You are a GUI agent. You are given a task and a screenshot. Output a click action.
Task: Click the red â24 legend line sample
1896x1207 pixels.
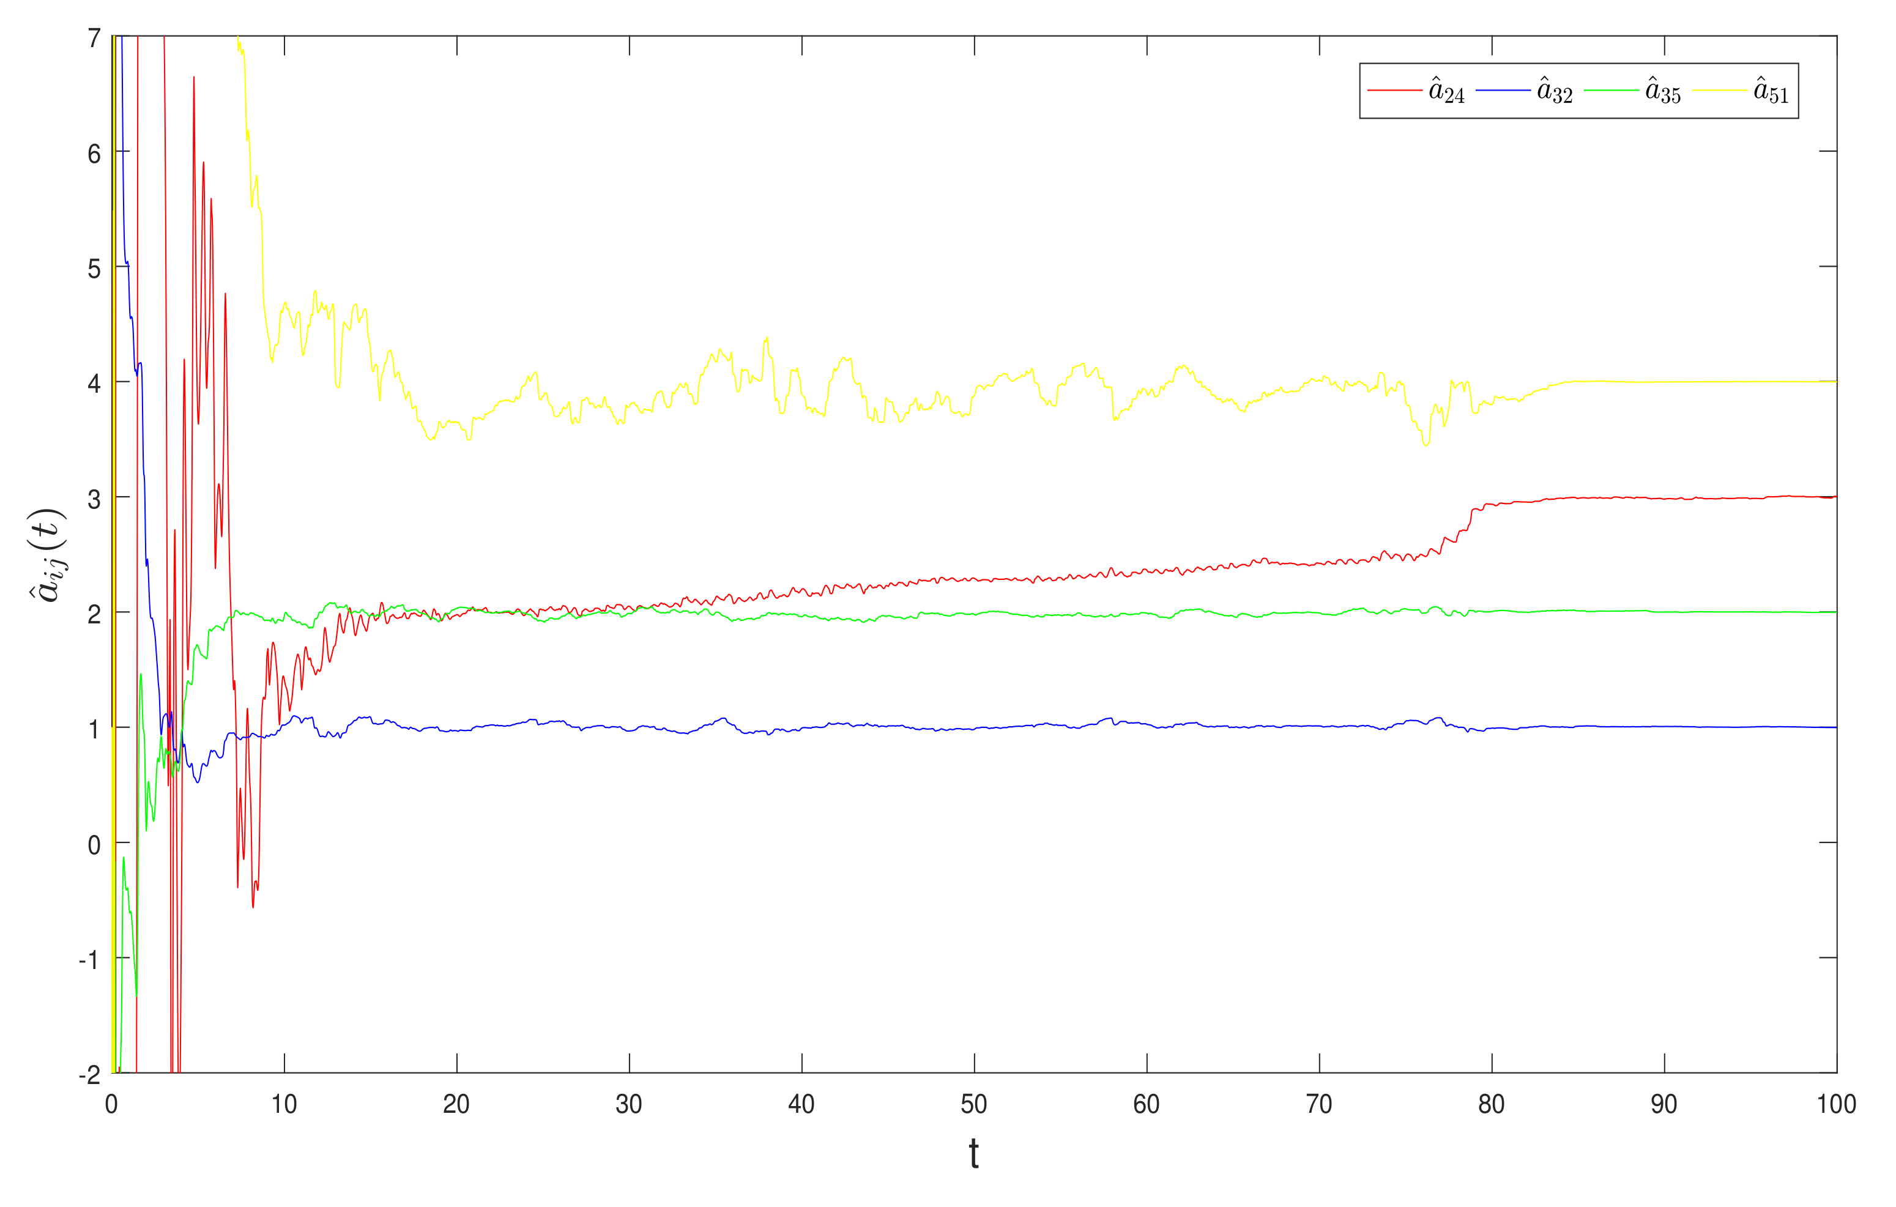tap(1394, 91)
